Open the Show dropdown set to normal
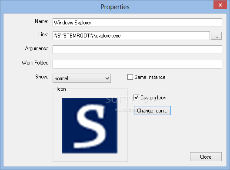This screenshot has width=230, height=170. coord(82,78)
